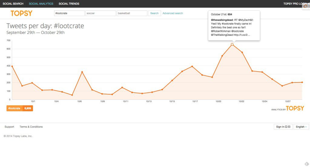Click the orange circle icon below Pro Login
Viewport: 310px width, 167px height.
click(x=305, y=6)
